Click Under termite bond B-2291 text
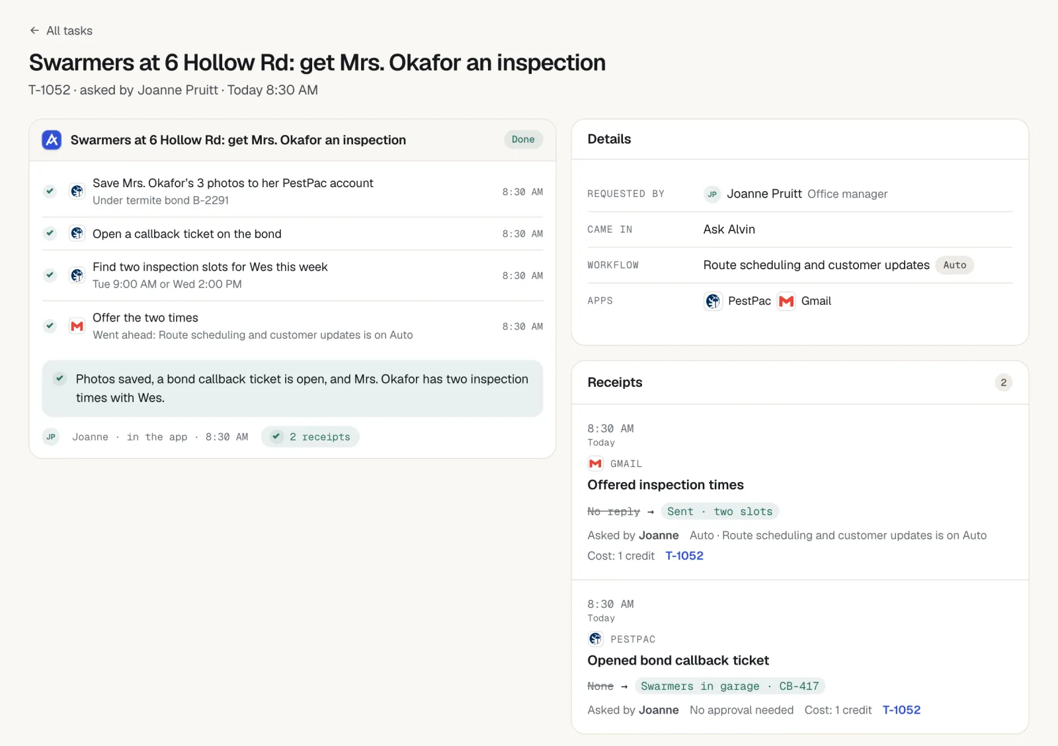Screen dimensions: 1058x746 point(161,200)
